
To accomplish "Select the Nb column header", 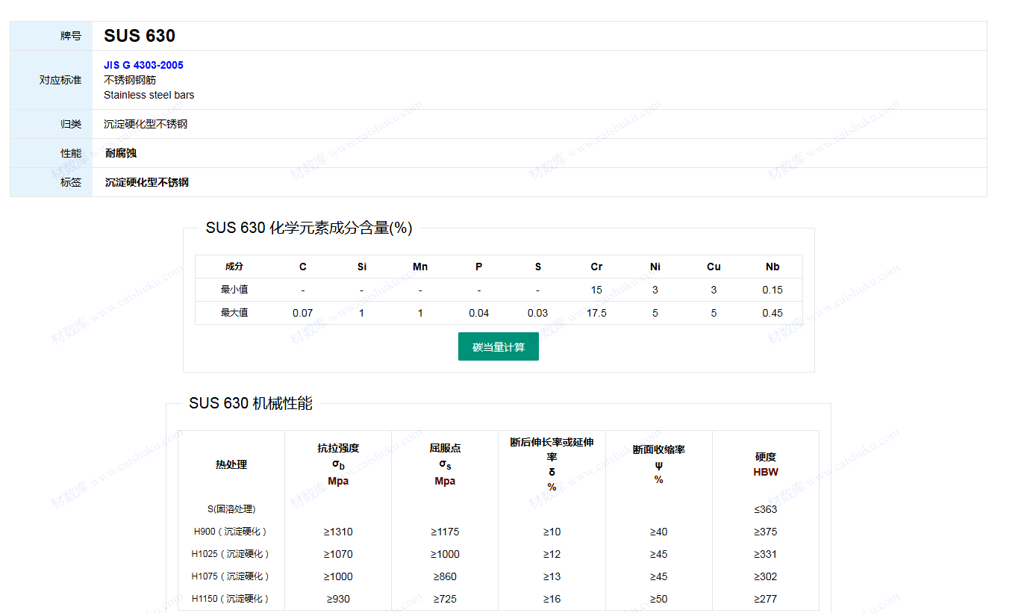I will [772, 267].
